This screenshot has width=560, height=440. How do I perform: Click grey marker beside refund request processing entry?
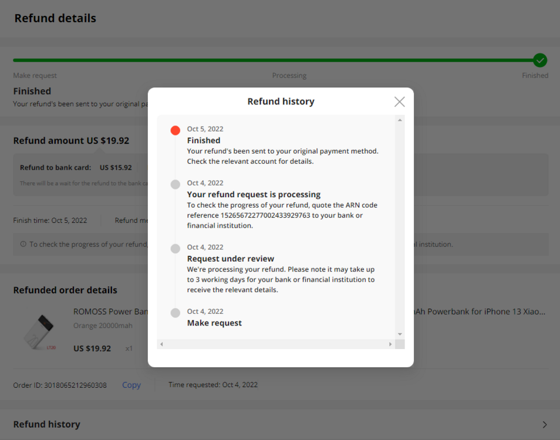175,184
